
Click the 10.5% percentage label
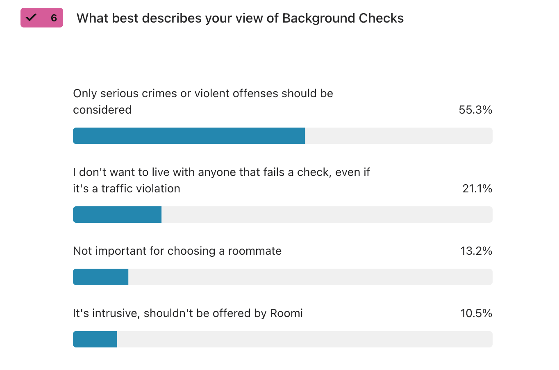coord(476,313)
